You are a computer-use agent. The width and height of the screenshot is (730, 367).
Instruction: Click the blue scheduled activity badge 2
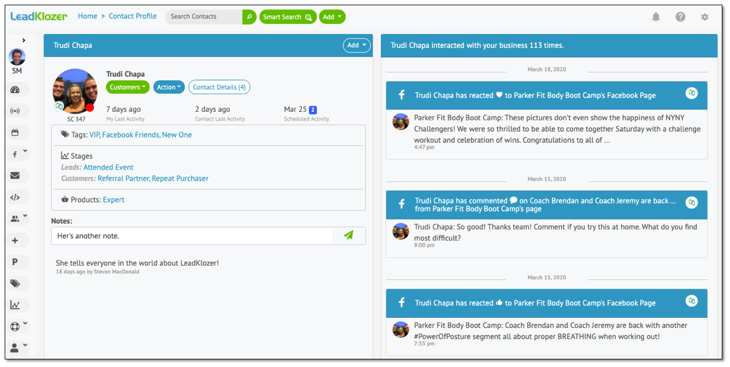point(313,110)
